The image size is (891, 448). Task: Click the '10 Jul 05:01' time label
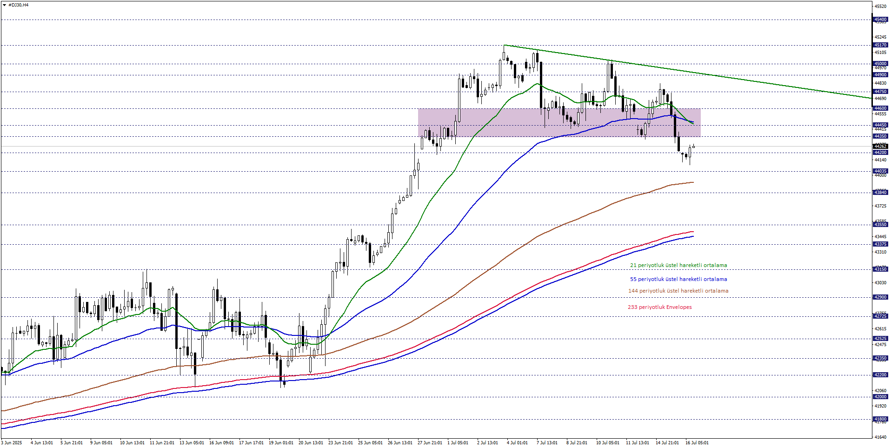click(608, 443)
